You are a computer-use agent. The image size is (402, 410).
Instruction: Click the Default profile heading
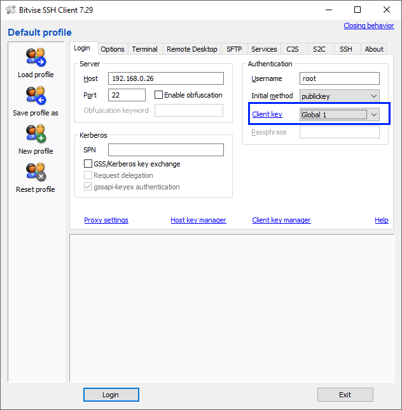39,33
